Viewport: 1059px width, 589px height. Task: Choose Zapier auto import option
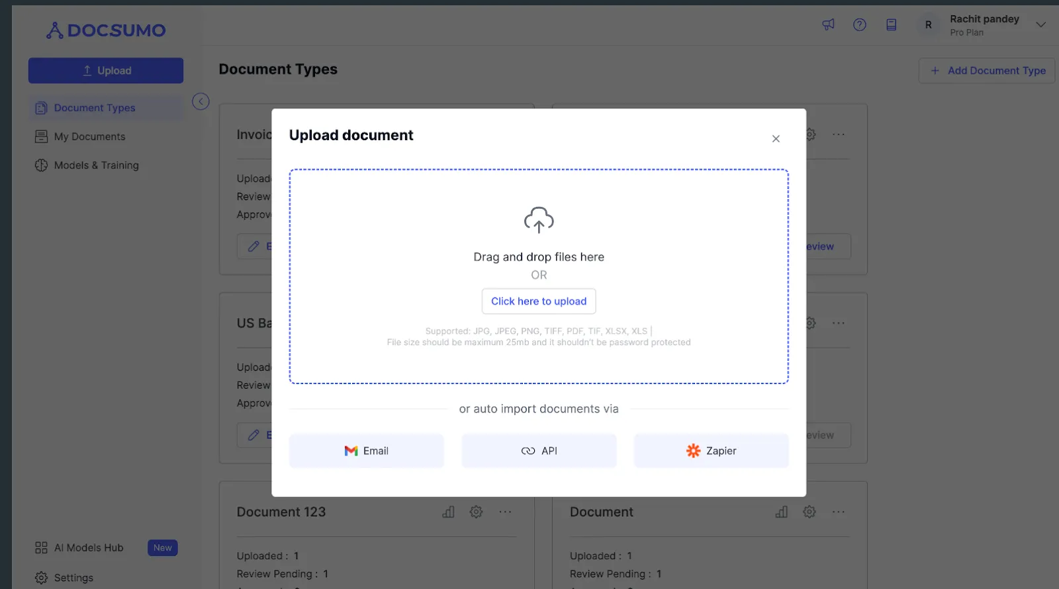pyautogui.click(x=712, y=451)
